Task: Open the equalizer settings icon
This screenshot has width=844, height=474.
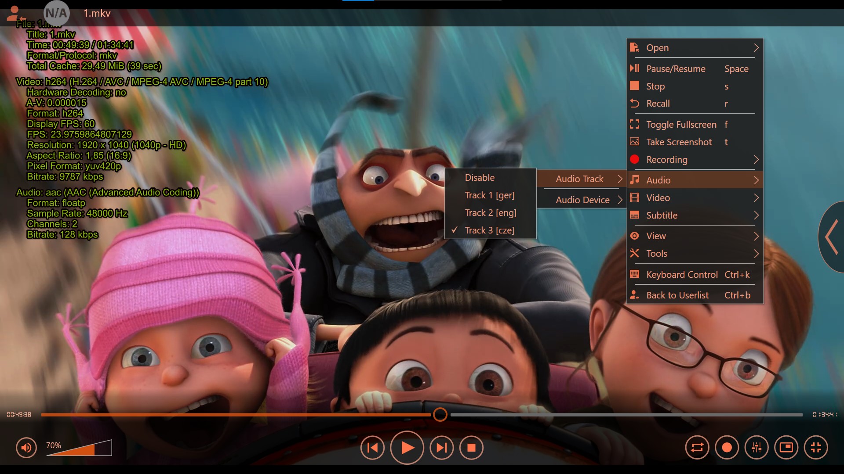Action: click(x=757, y=447)
